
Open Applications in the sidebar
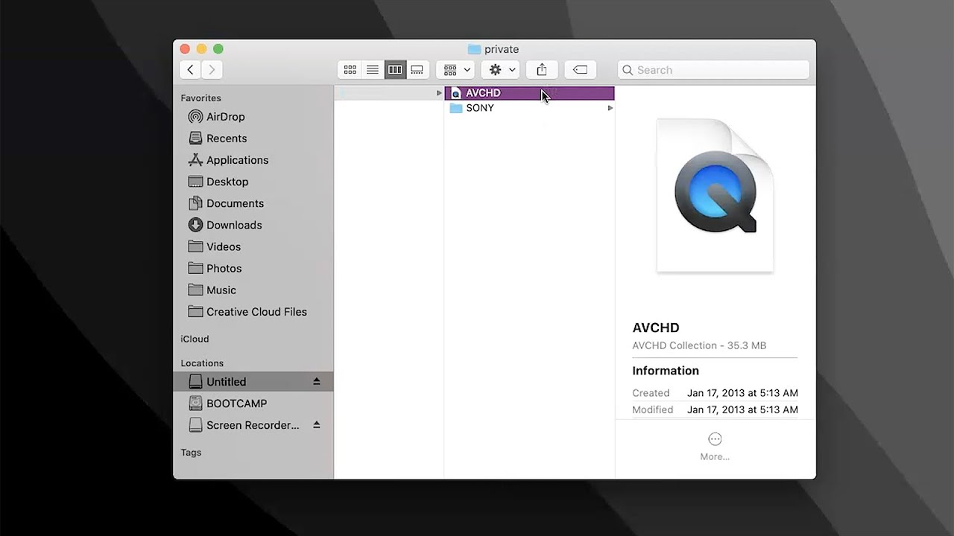coord(253,160)
